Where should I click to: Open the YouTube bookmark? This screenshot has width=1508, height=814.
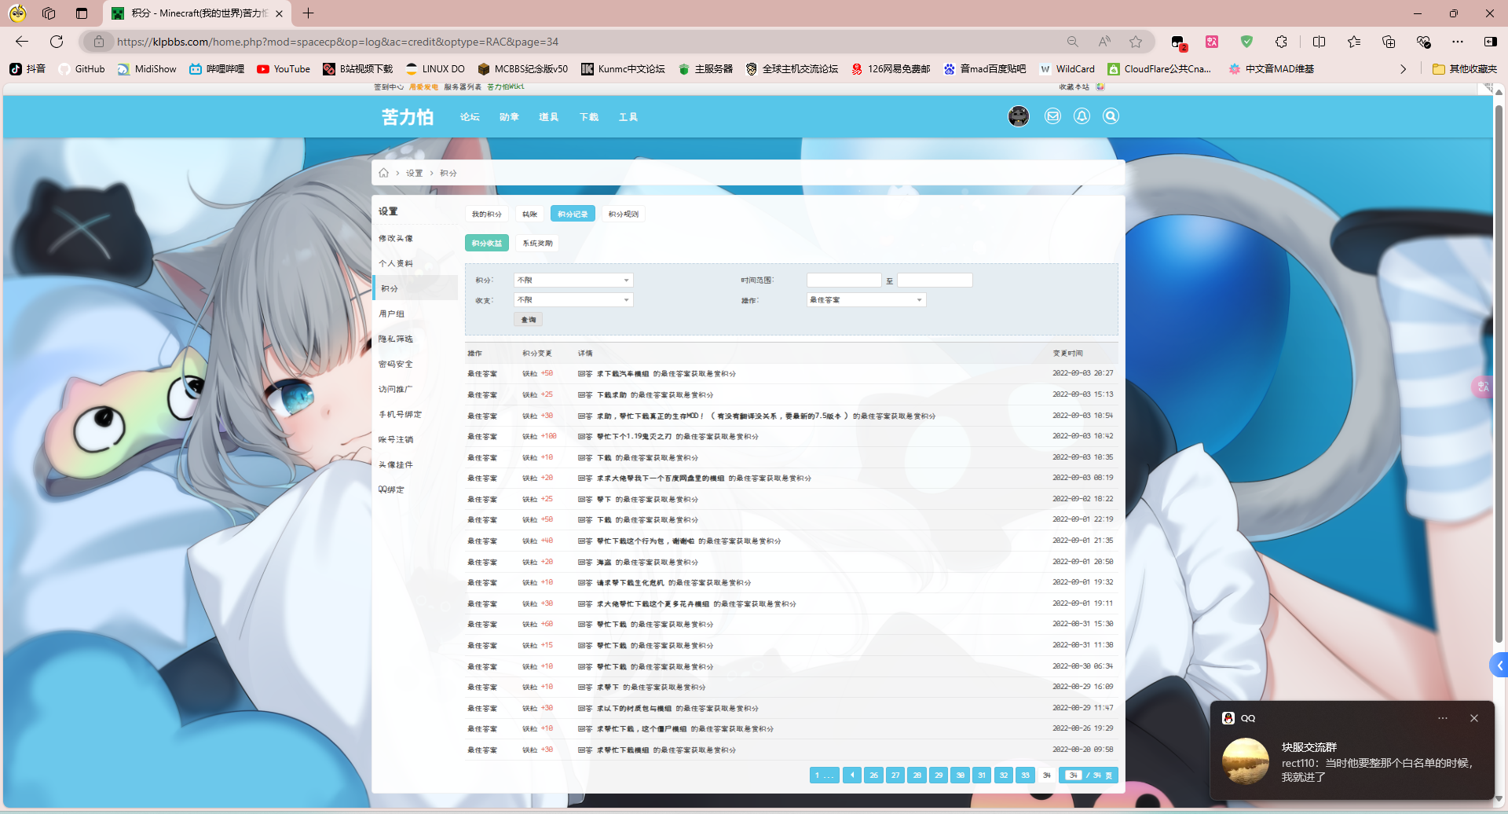click(x=284, y=69)
